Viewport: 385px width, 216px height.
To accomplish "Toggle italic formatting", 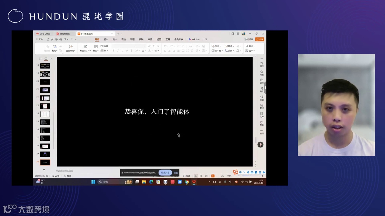I will click(118, 51).
